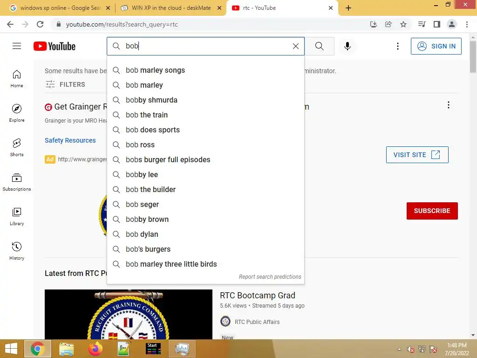Click the magnifier search button

(x=320, y=46)
